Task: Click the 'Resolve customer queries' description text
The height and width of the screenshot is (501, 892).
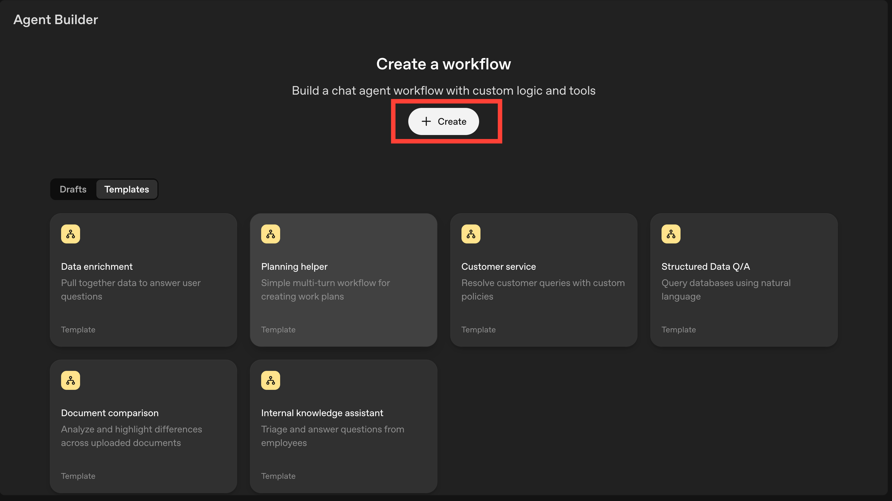Action: (543, 289)
